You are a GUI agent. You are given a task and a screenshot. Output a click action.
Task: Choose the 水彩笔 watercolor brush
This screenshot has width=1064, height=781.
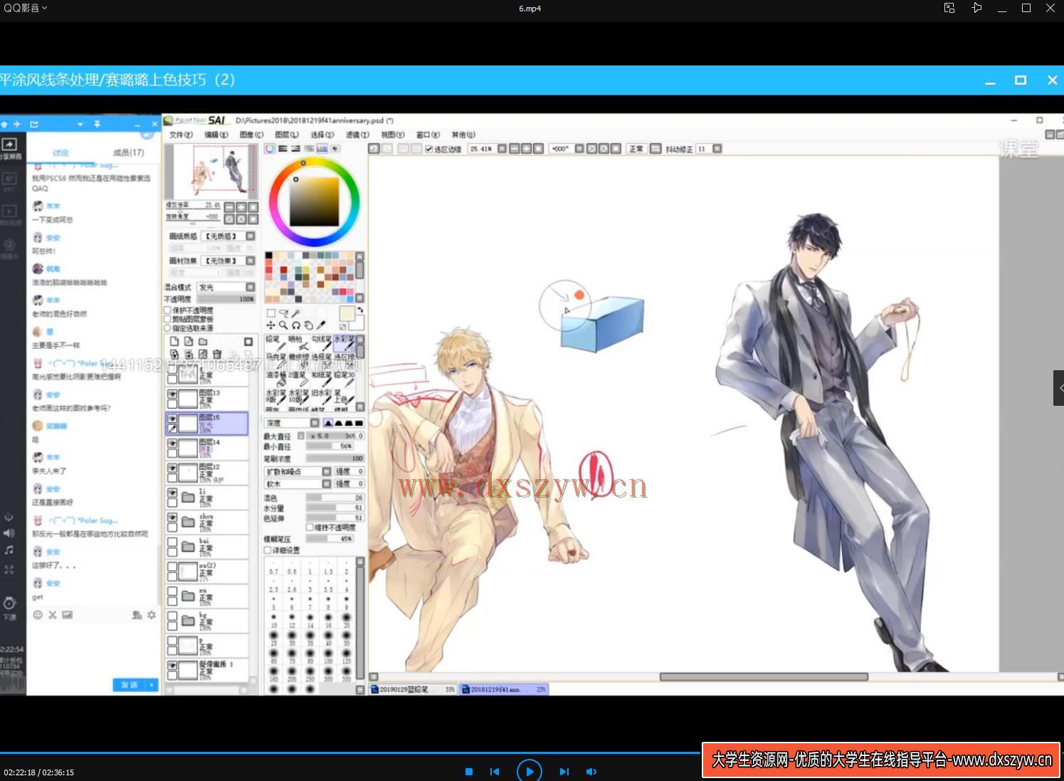[x=344, y=343]
